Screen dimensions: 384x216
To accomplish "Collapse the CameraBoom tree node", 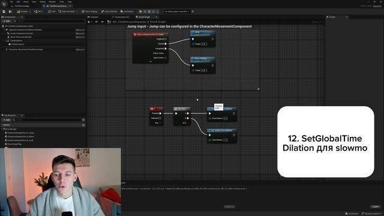I will pos(7,41).
